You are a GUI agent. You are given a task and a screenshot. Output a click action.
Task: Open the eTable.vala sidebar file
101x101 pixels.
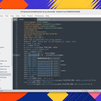click(4, 61)
